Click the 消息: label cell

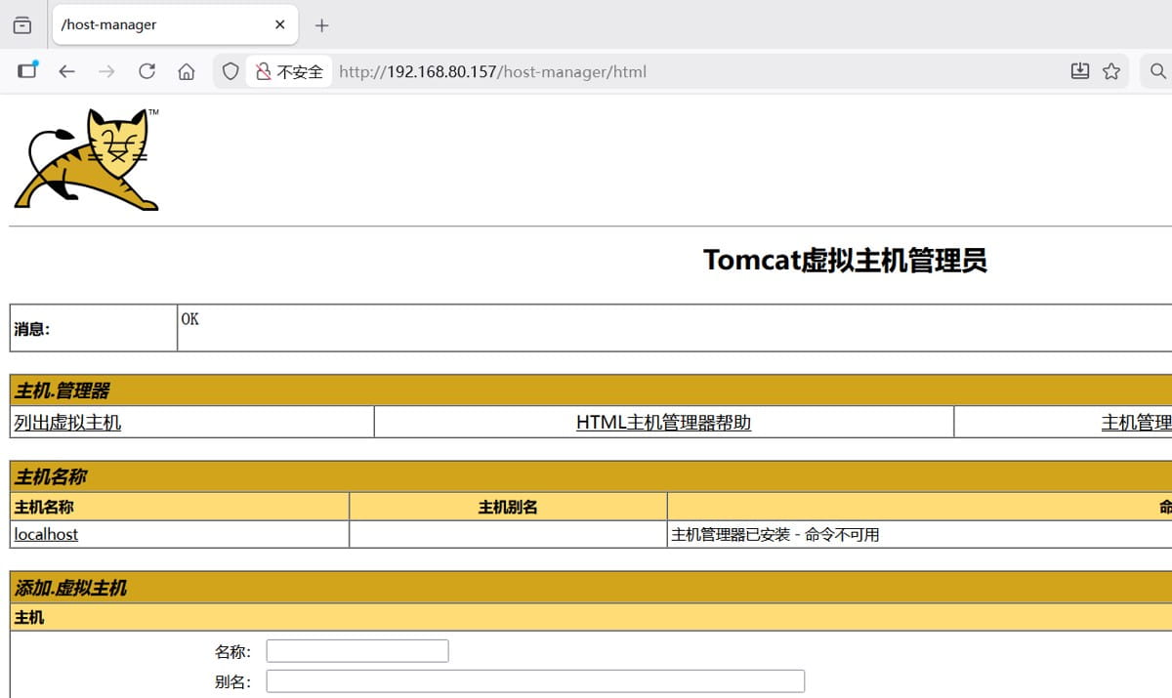pos(94,328)
